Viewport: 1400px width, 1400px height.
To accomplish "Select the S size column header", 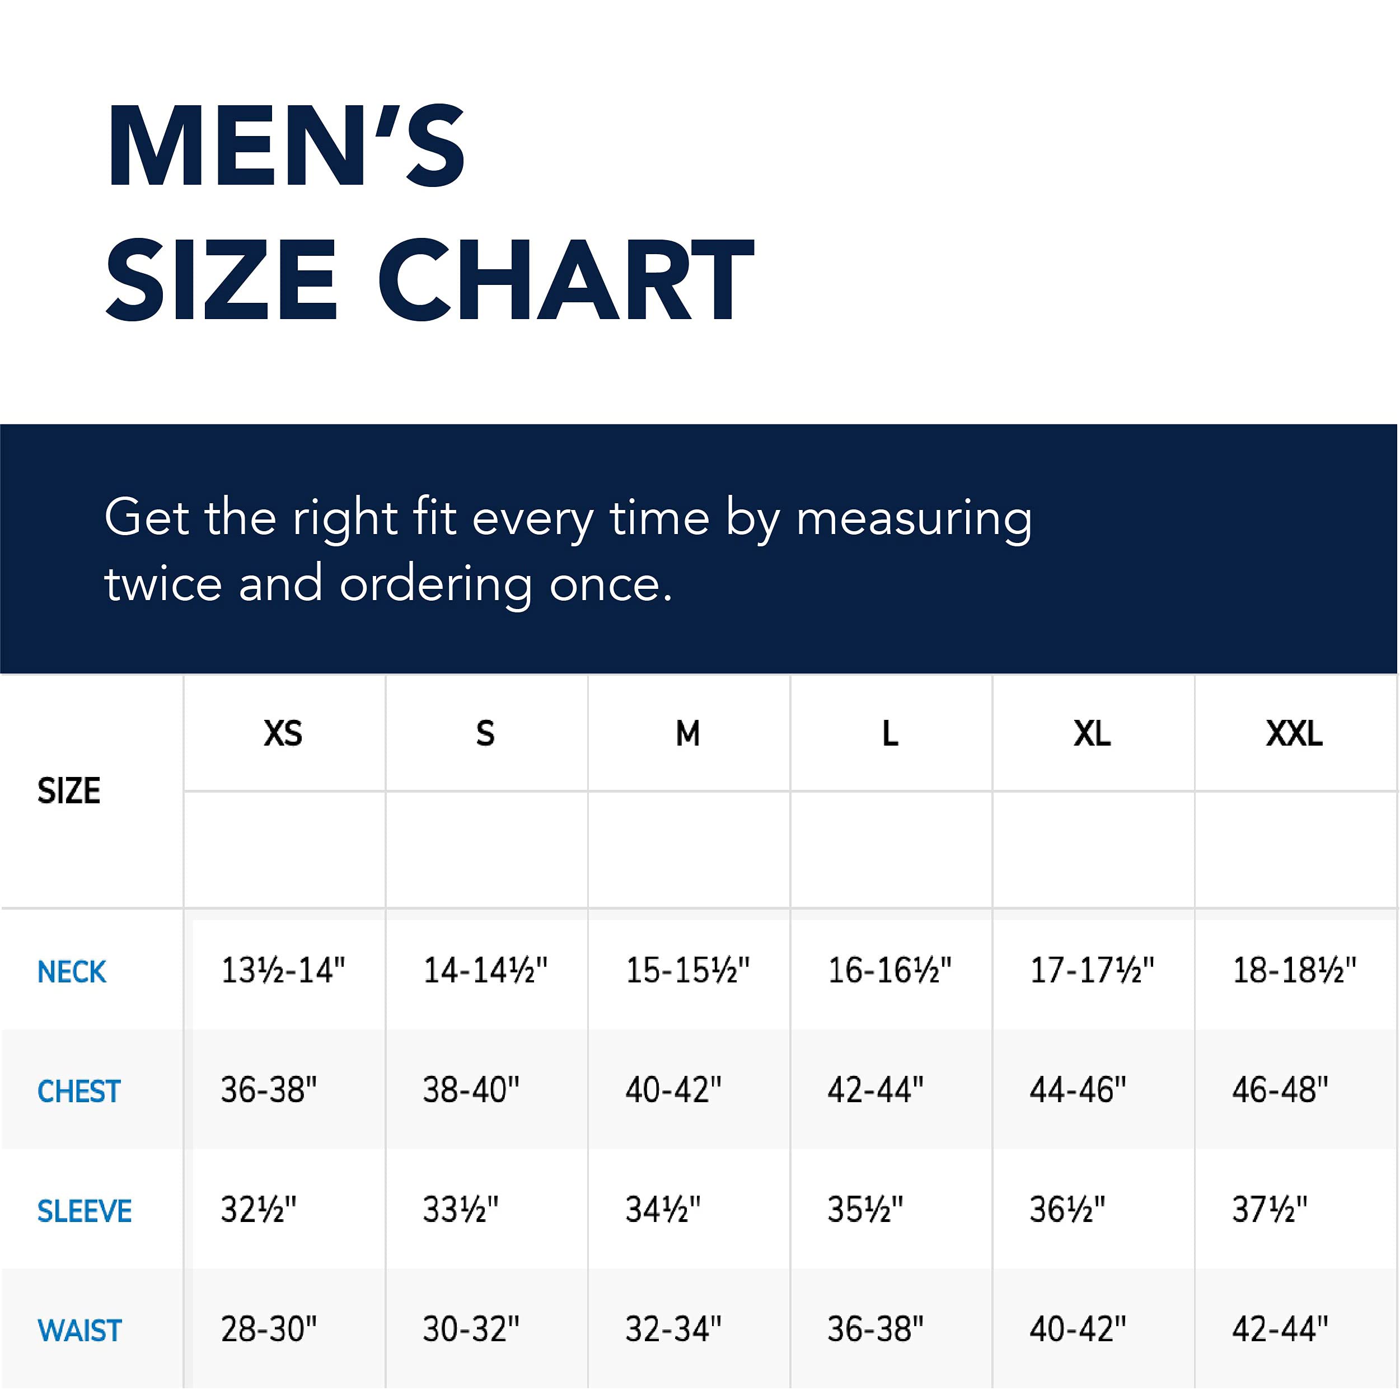I will point(485,733).
